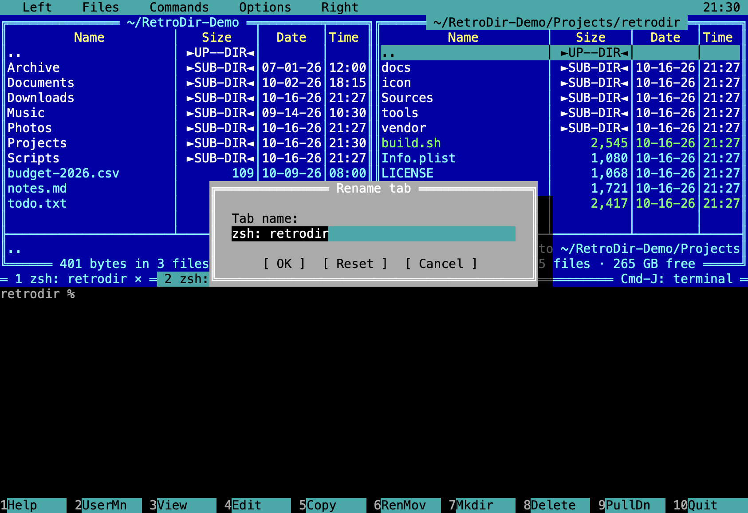Select the budget-2026.csv file

point(187,174)
